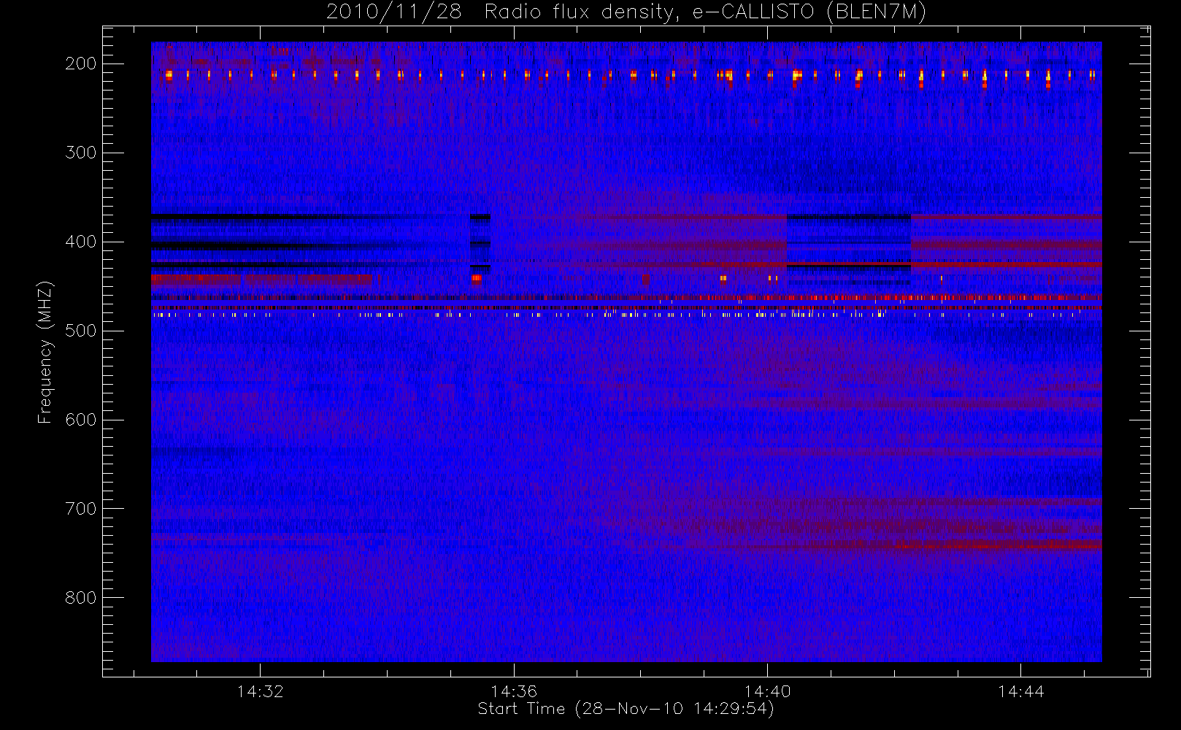1181x730 pixels.
Task: Click the 700 frequency tick label
Action: point(81,509)
